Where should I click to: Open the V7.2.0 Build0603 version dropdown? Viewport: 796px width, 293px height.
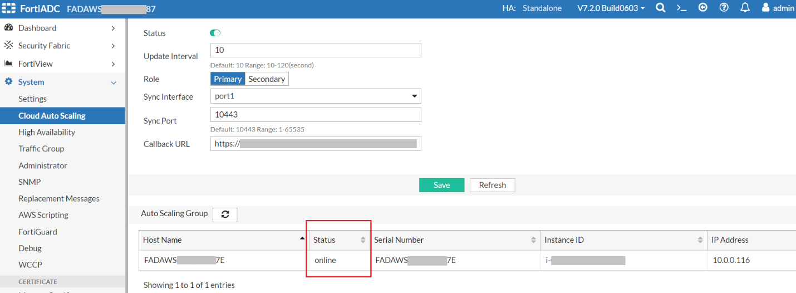(611, 8)
